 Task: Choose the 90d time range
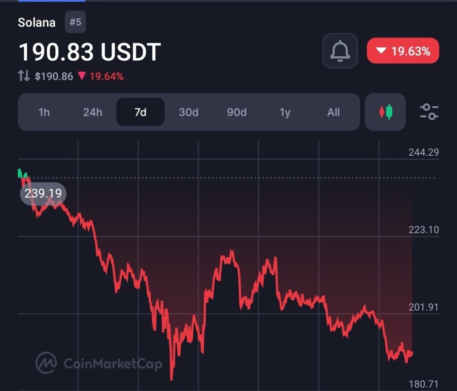pyautogui.click(x=237, y=112)
